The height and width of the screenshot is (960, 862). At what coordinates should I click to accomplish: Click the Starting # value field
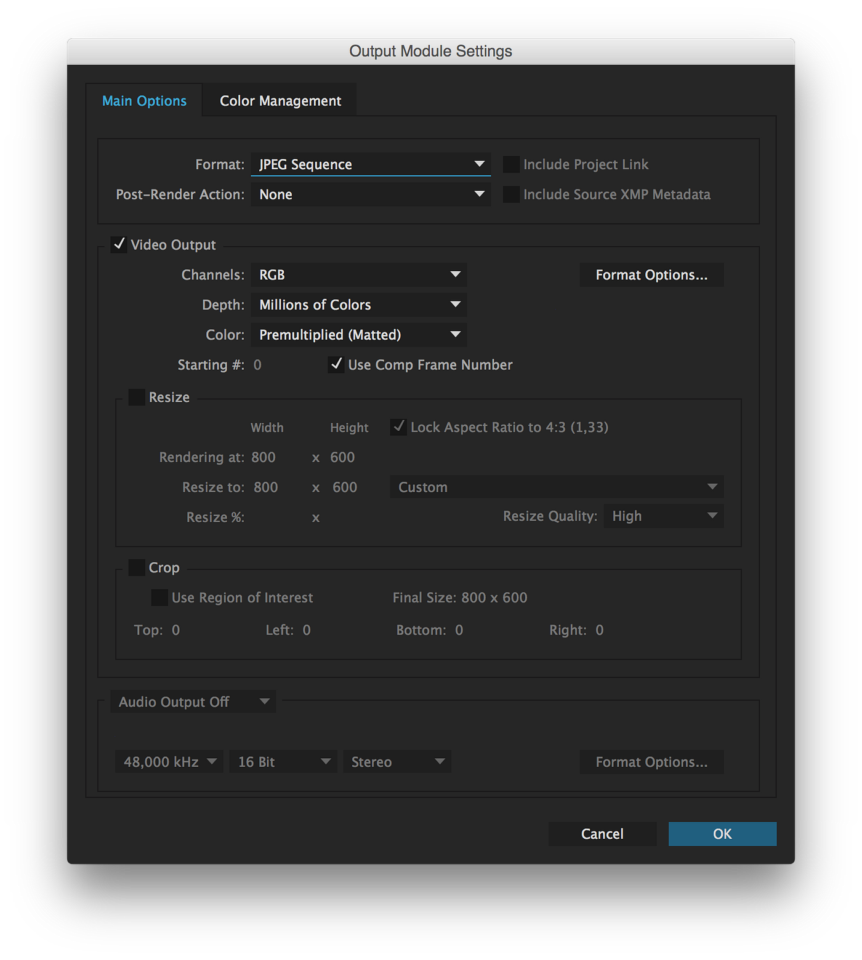point(257,365)
